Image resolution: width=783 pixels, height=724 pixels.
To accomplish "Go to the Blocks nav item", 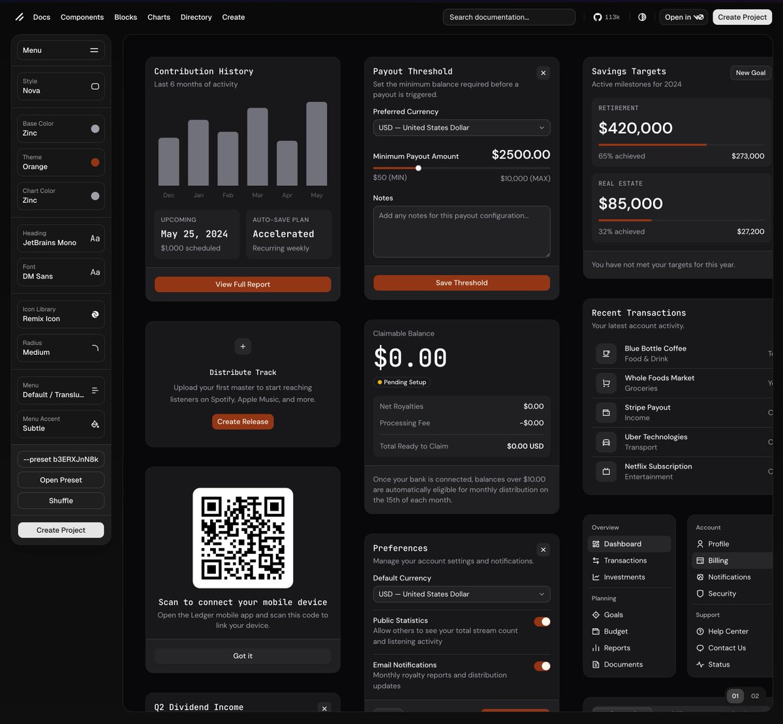I will pyautogui.click(x=125, y=17).
